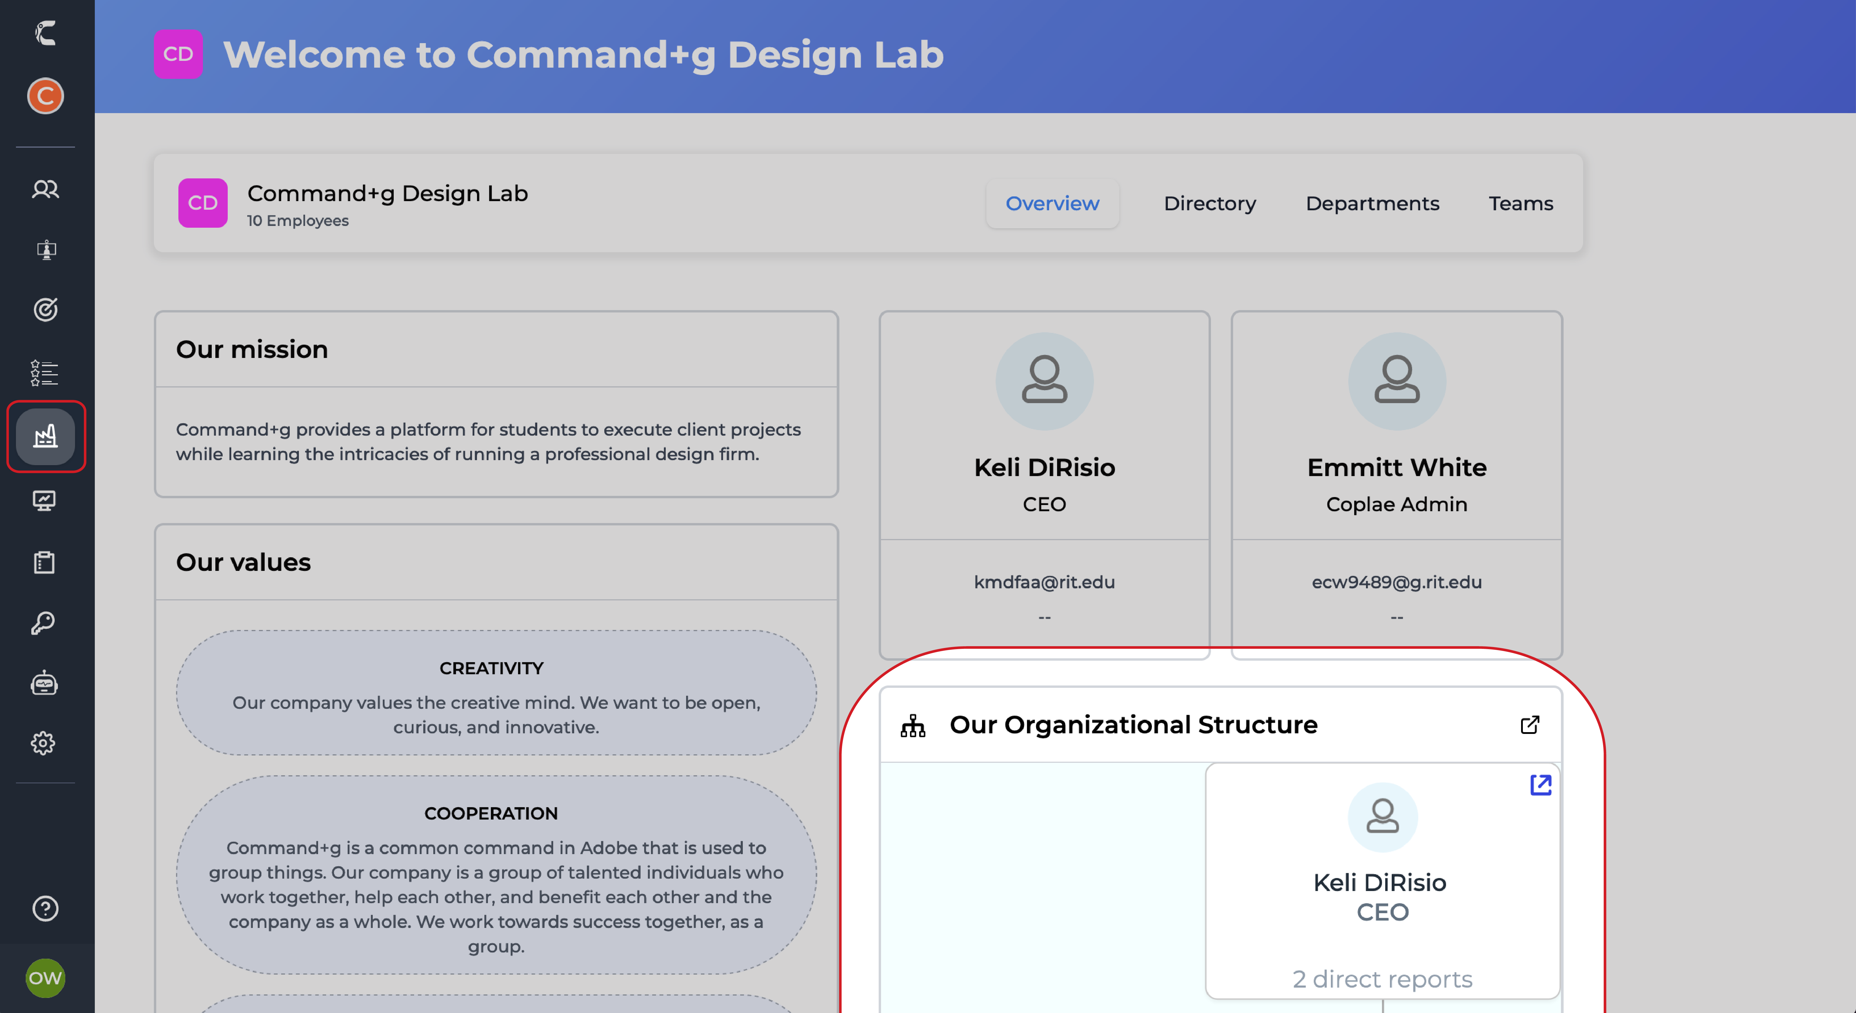Open the help question mark icon
Viewport: 1856px width, 1013px height.
[45, 908]
